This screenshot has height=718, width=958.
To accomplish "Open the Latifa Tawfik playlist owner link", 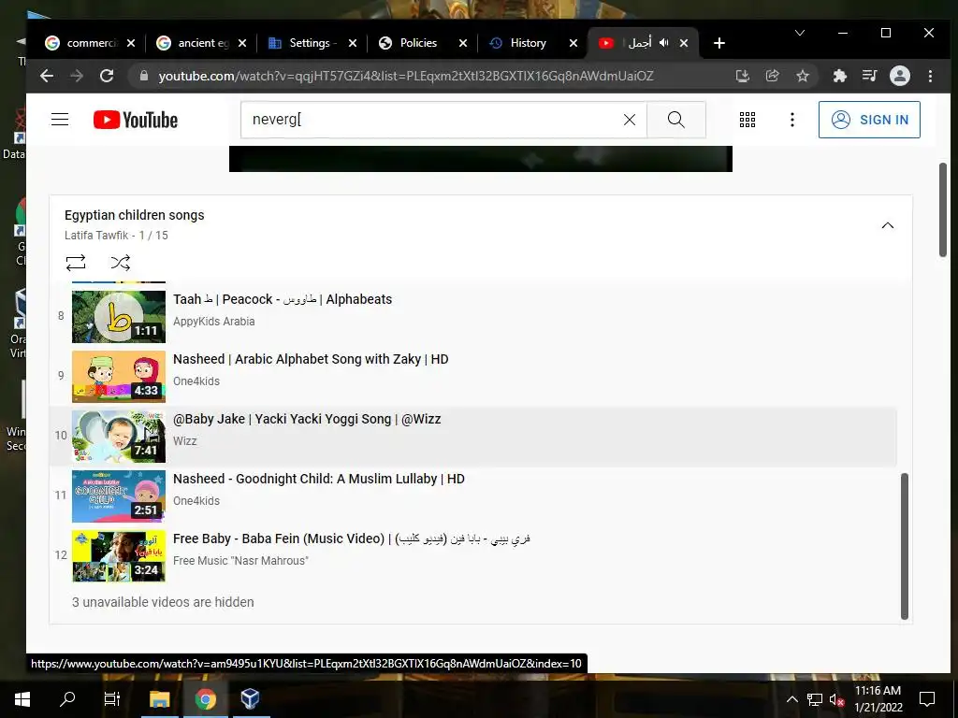I will click(x=96, y=235).
